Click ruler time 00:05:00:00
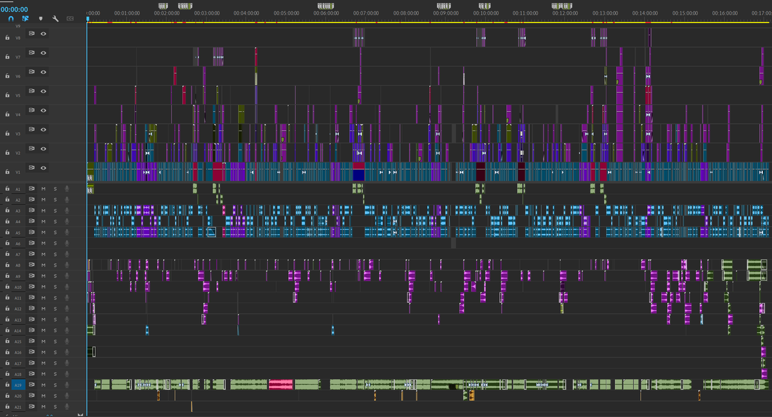 tap(286, 13)
